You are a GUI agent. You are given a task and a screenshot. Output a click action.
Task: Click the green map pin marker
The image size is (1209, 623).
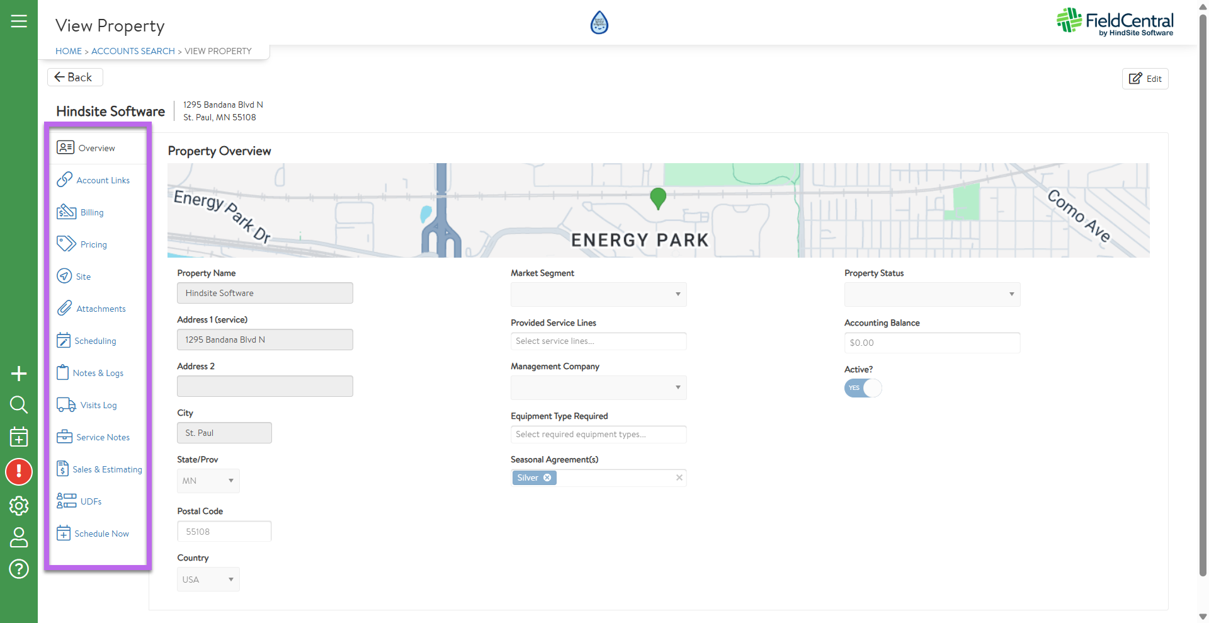click(658, 198)
